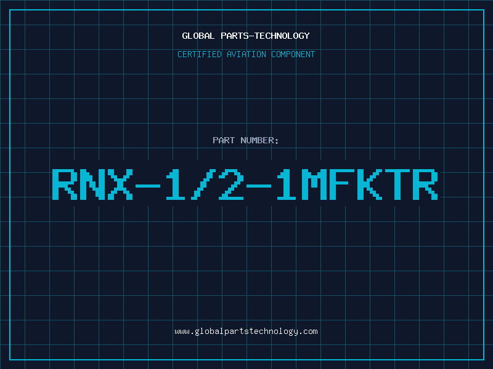
Task: Click the 1/2 fraction in the part number
Action: [x=205, y=184]
